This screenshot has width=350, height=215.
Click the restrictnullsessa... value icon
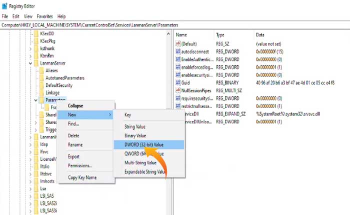[178, 106]
